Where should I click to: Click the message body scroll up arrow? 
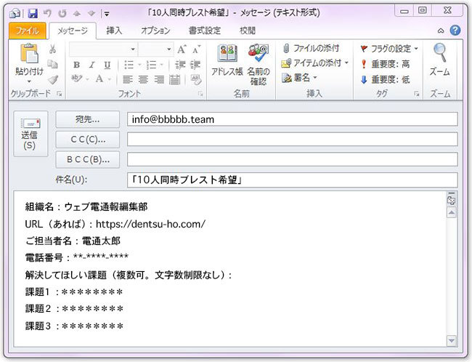point(451,212)
